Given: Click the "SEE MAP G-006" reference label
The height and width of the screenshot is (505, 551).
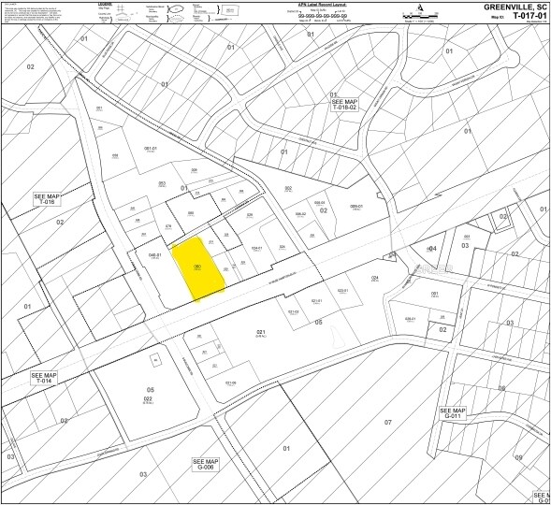Looking at the screenshot, I should 206,465.
